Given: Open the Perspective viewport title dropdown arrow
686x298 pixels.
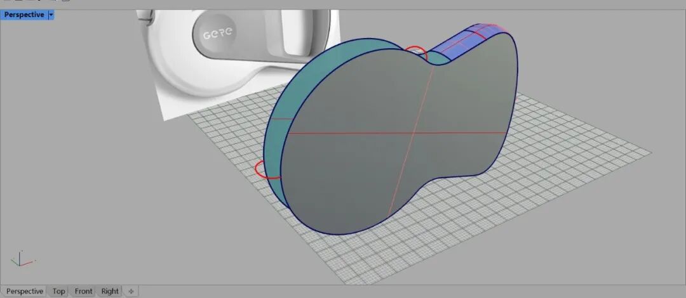Looking at the screenshot, I should pos(51,15).
